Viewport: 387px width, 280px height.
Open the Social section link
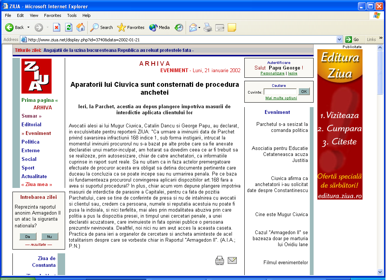(29, 159)
